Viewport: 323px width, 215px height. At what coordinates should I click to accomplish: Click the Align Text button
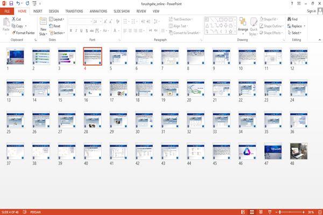[178, 26]
